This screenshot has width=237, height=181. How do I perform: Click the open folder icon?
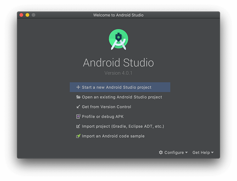pyautogui.click(x=78, y=97)
